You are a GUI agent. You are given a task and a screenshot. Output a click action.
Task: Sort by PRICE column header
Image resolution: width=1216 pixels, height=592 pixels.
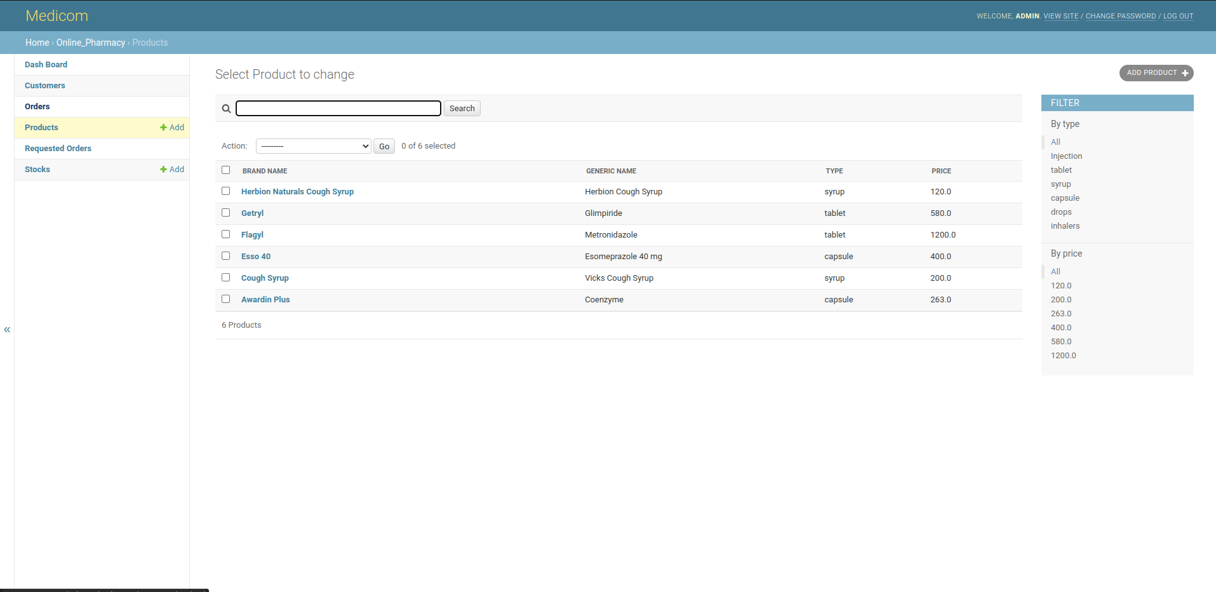(941, 171)
